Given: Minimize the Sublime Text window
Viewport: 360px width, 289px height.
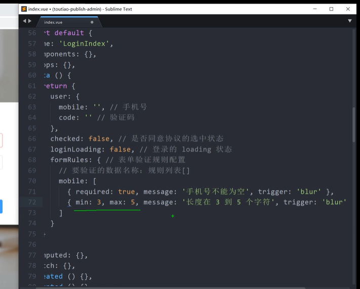Looking at the screenshot, I should (x=315, y=9).
